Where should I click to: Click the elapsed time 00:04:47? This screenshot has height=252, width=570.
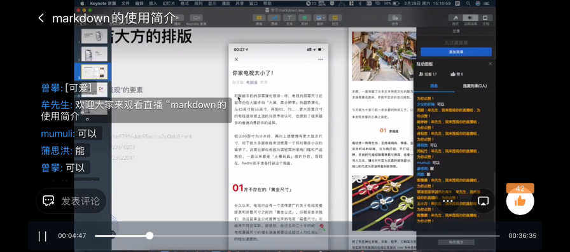(72, 236)
